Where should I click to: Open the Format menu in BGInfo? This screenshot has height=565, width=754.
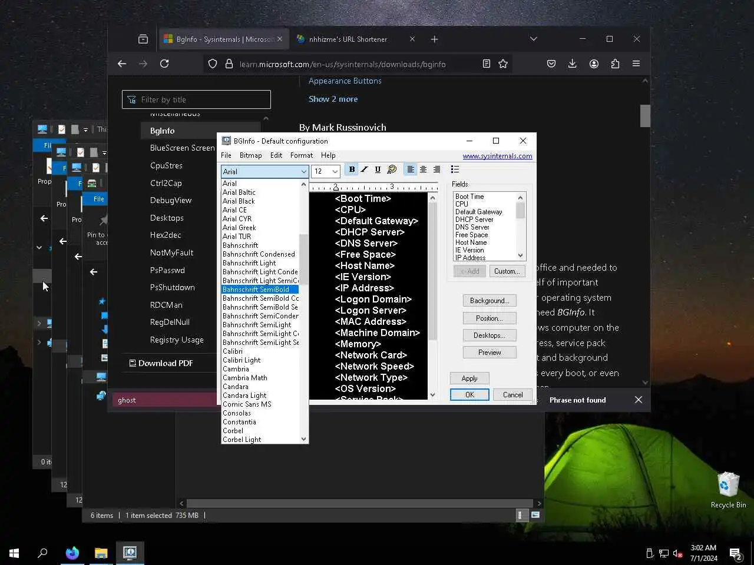[x=302, y=155]
